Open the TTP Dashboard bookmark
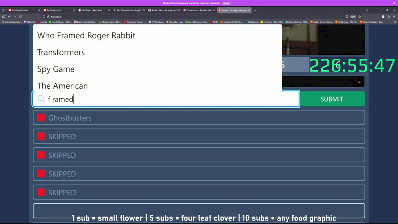The image size is (398, 224). coord(156,22)
